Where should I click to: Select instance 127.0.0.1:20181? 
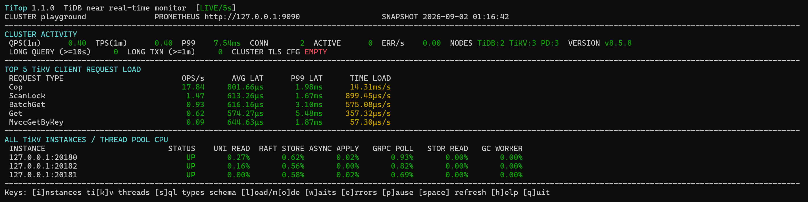pos(43,175)
